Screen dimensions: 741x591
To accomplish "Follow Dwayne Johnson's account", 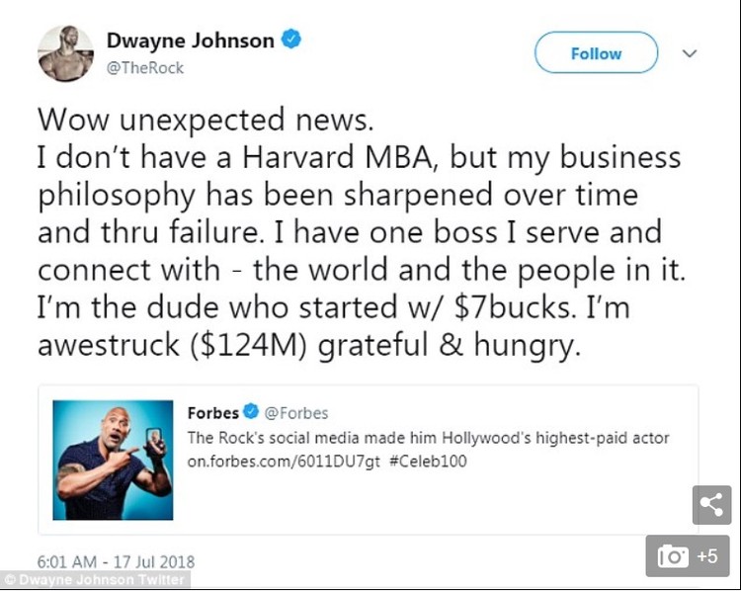I will [596, 53].
